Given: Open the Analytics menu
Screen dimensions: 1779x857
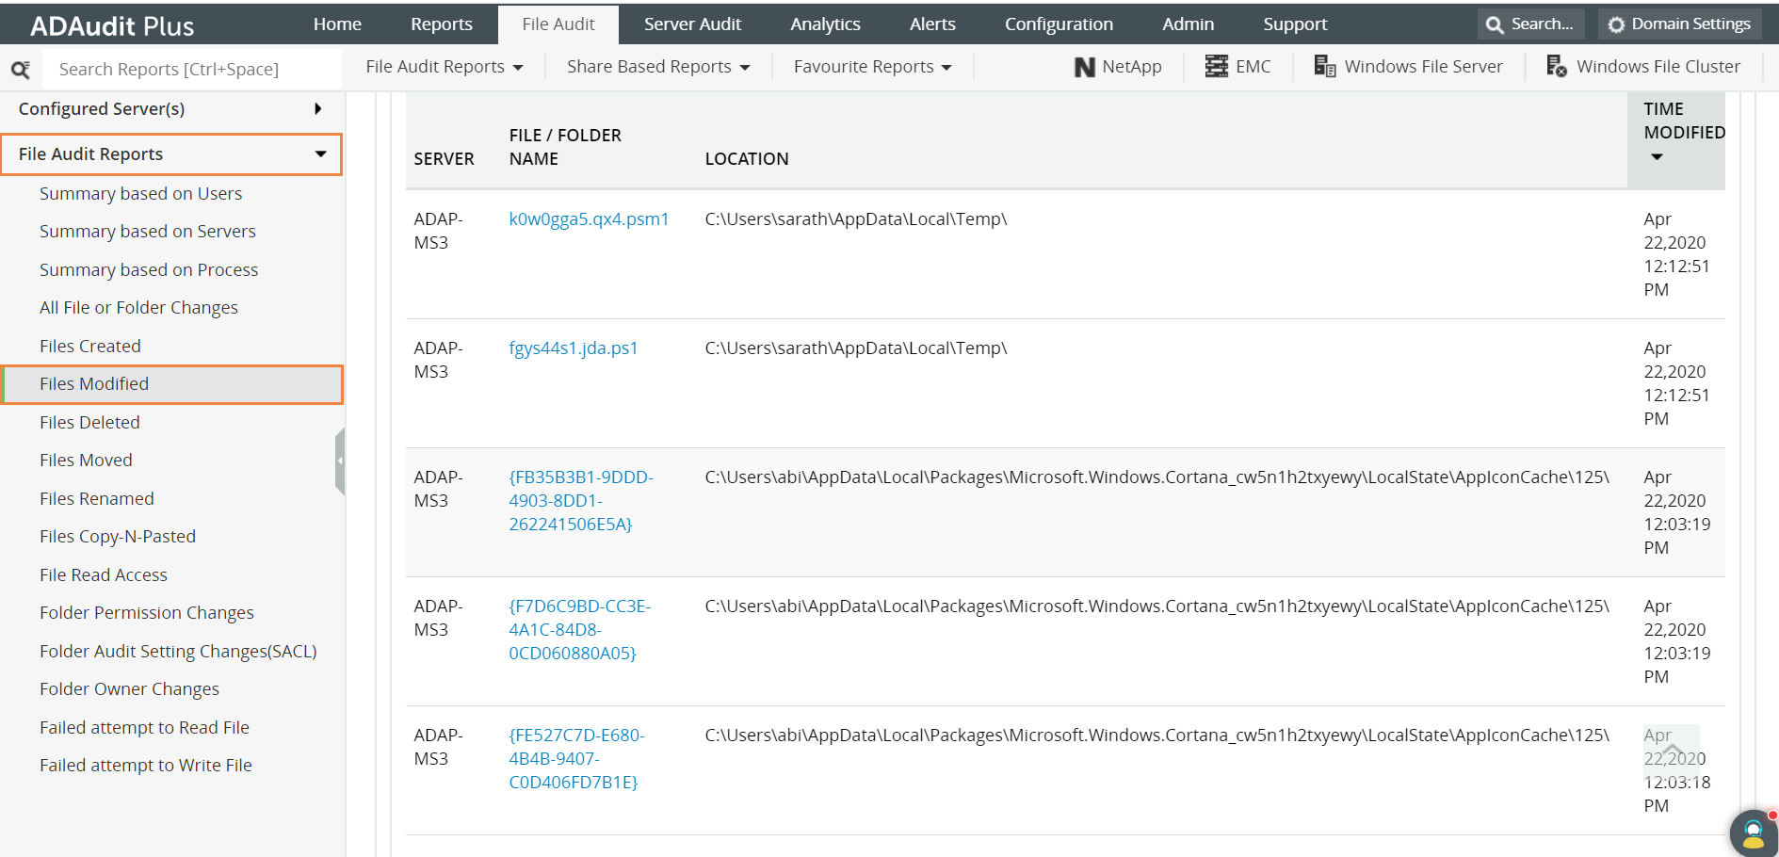Looking at the screenshot, I should click(824, 24).
